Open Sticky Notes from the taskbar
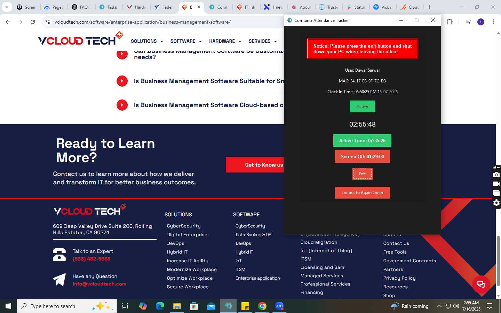 245,306
